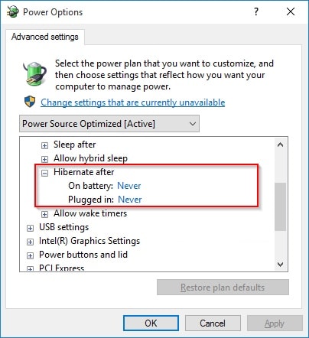
Task: Open the power plan dropdown
Action: [109, 124]
